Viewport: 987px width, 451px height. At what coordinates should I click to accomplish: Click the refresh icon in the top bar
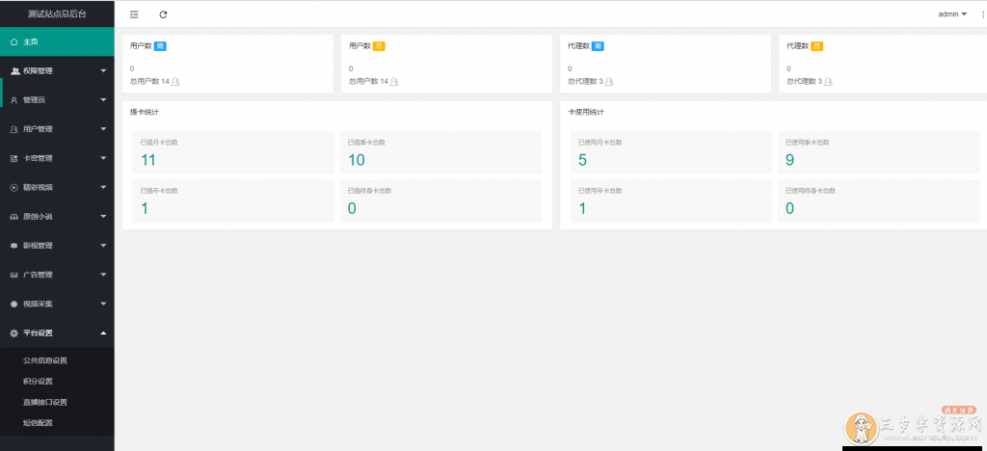coord(163,14)
